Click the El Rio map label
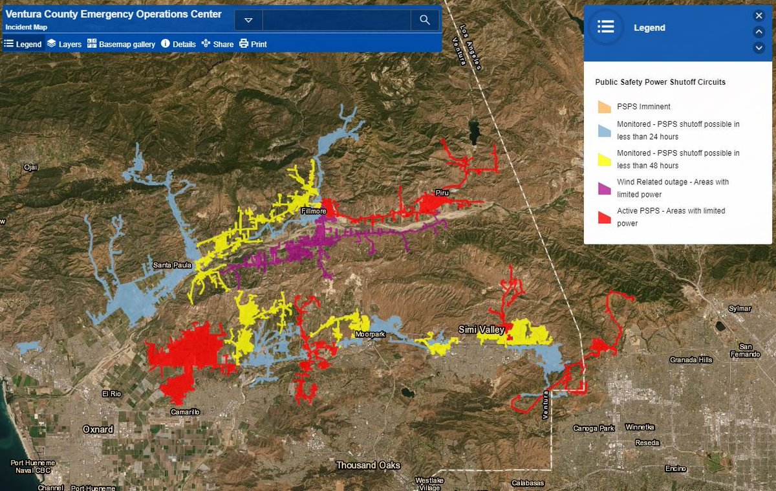776x491 pixels. click(x=111, y=393)
